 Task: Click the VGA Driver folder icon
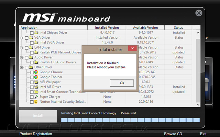click(x=31, y=37)
